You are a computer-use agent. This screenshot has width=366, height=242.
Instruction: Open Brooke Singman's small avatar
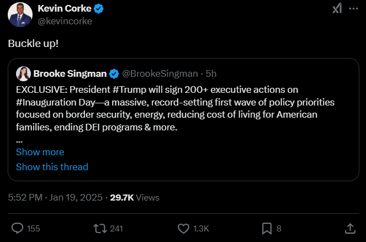(x=23, y=74)
